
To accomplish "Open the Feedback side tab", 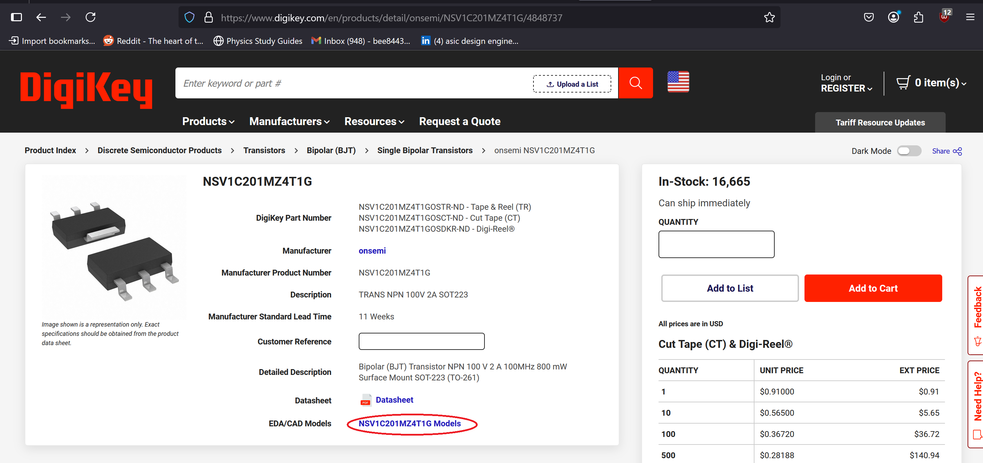I will [x=976, y=315].
